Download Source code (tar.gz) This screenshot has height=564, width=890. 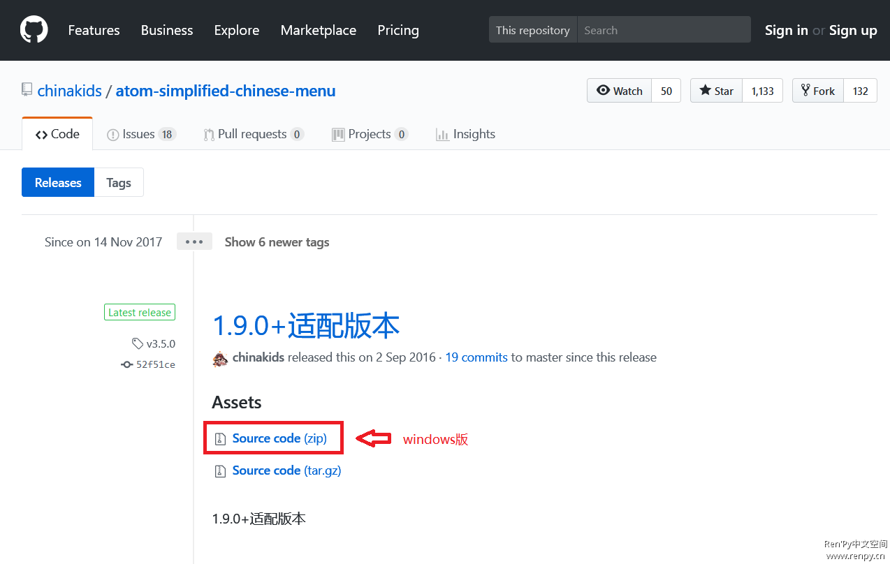(x=287, y=470)
